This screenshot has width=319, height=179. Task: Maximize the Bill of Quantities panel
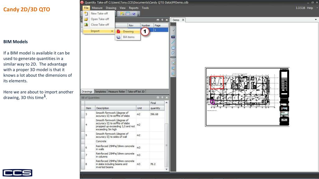158,98
